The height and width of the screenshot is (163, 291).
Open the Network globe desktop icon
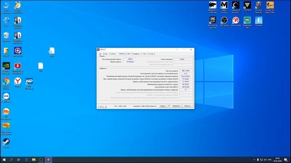[6, 22]
